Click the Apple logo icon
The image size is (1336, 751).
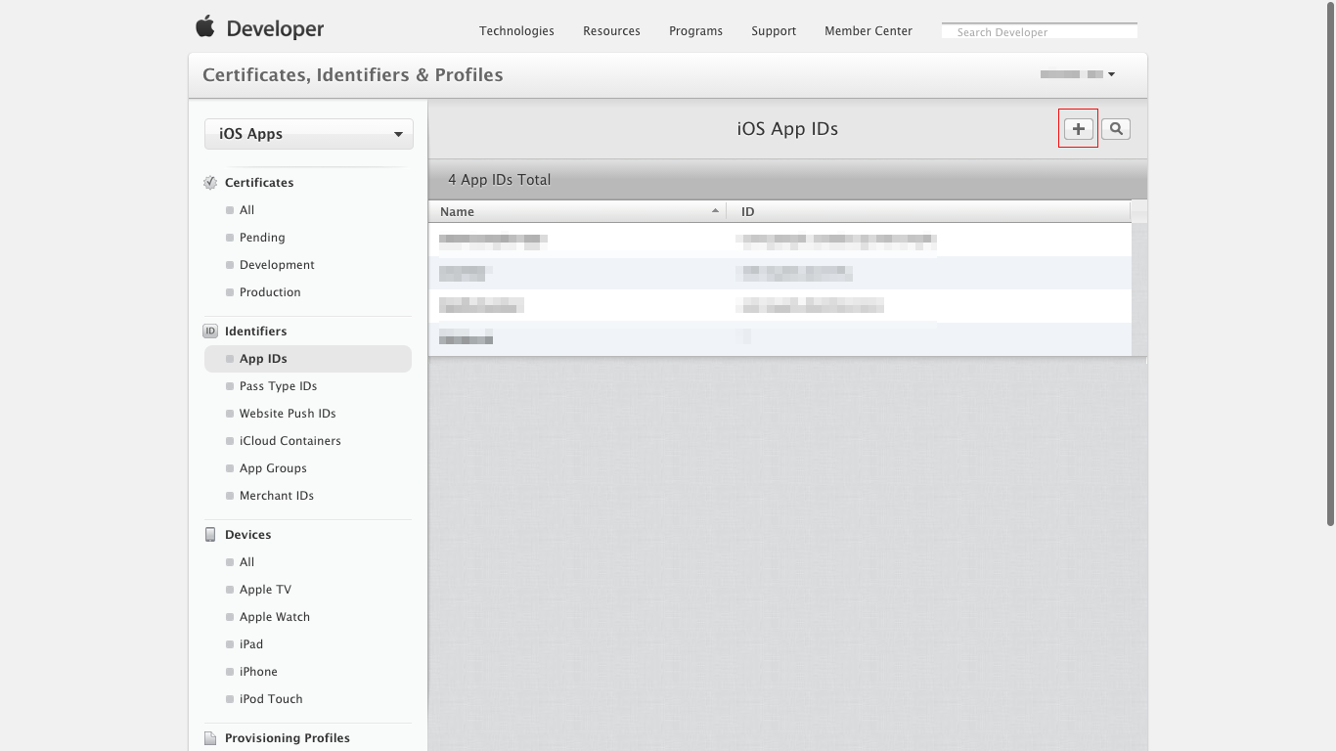click(204, 26)
